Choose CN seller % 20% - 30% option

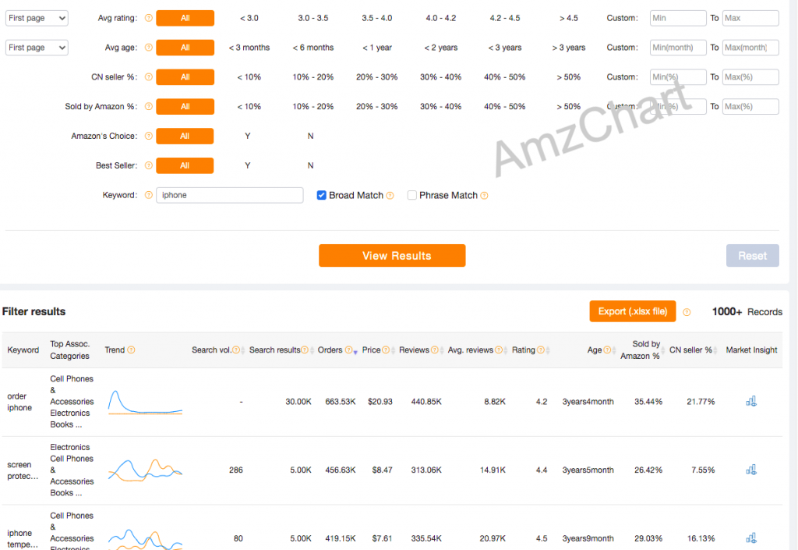376,77
